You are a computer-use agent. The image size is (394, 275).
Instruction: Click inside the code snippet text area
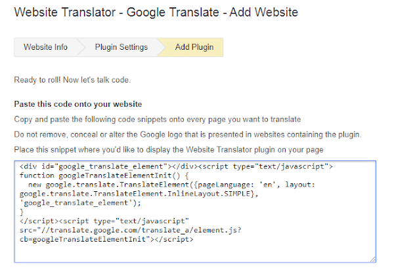(x=195, y=211)
